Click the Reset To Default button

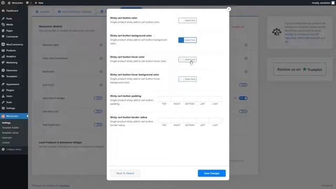[125, 173]
